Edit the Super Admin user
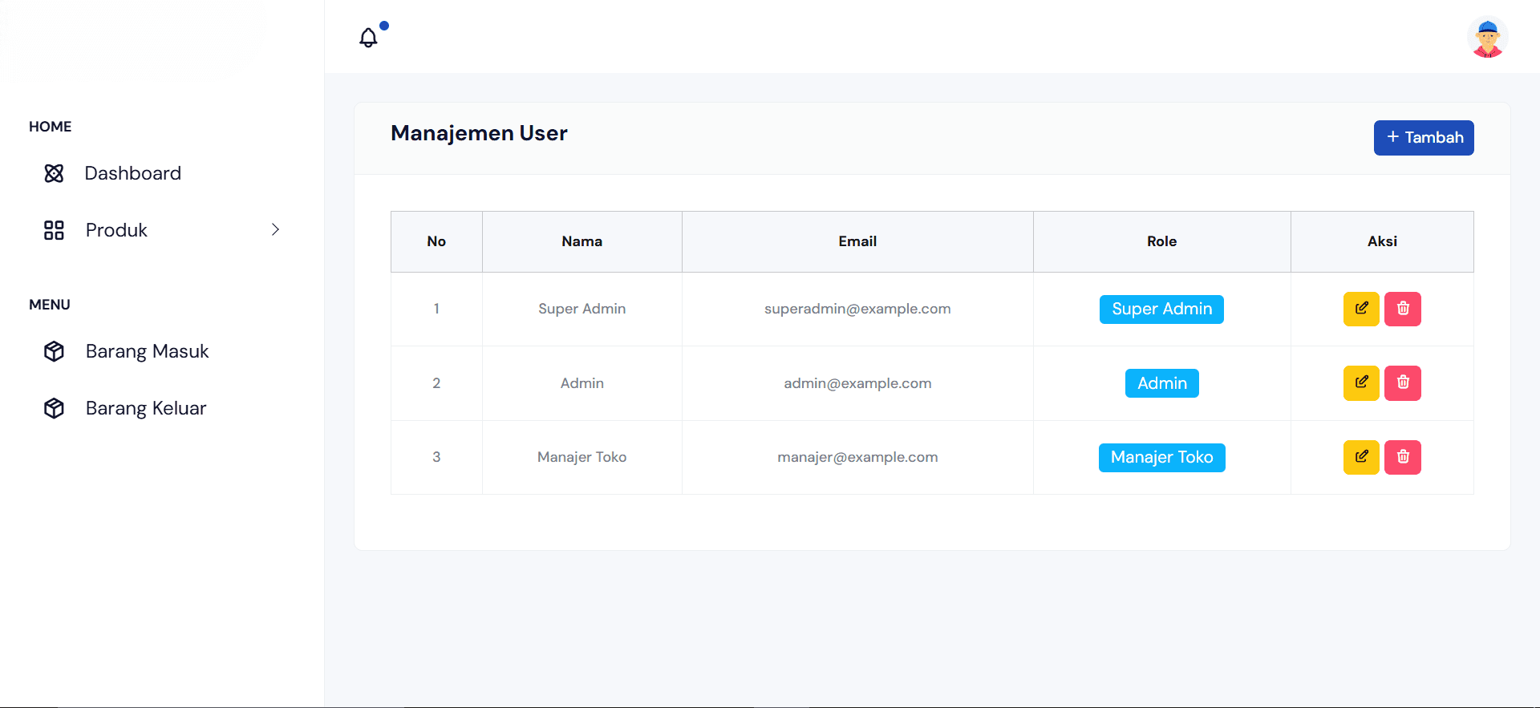The height and width of the screenshot is (708, 1540). [1361, 309]
